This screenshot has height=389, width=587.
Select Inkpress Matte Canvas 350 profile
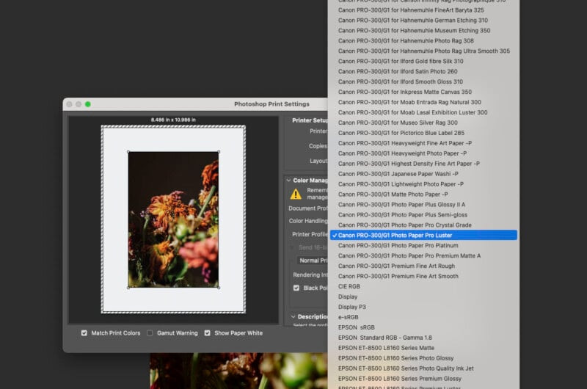point(423,92)
